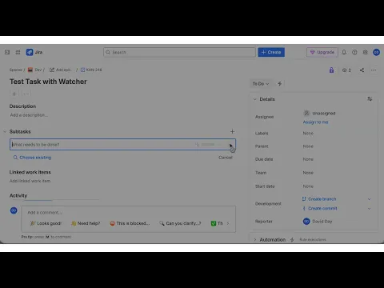Viewport: 384px width, 288px height.
Task: Click the Upgrade button
Action: 322,52
